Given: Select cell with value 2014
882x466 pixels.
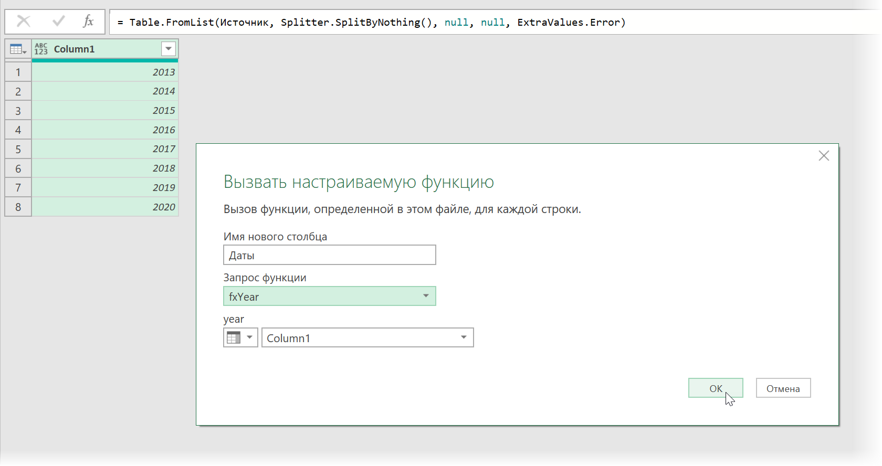Looking at the screenshot, I should point(105,91).
